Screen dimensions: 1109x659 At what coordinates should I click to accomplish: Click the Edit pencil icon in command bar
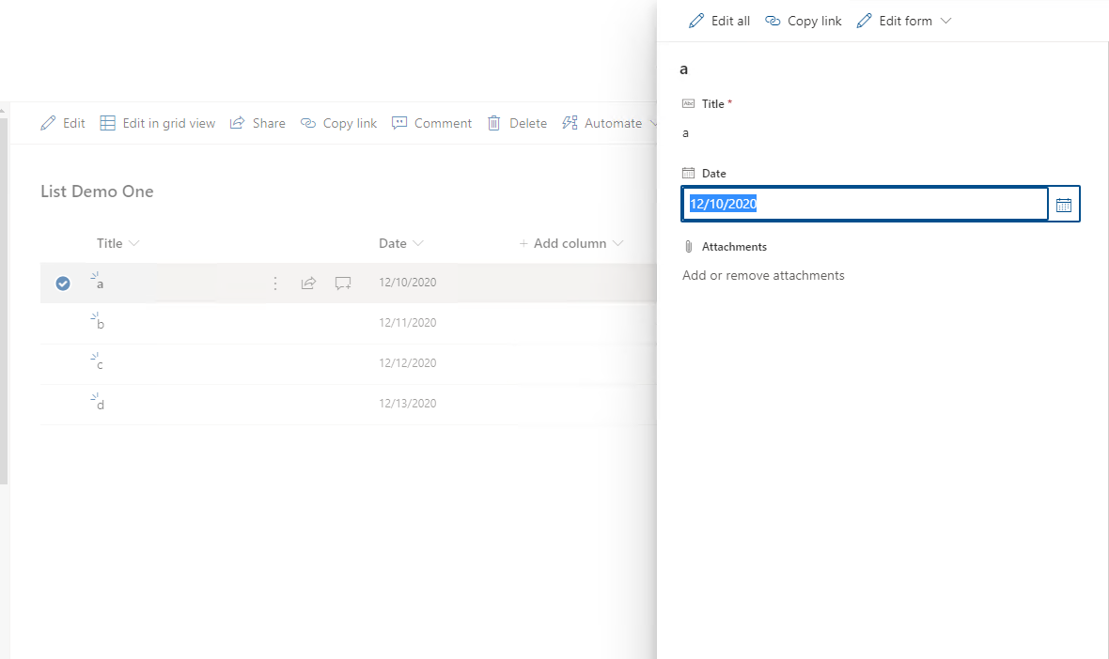coord(48,123)
